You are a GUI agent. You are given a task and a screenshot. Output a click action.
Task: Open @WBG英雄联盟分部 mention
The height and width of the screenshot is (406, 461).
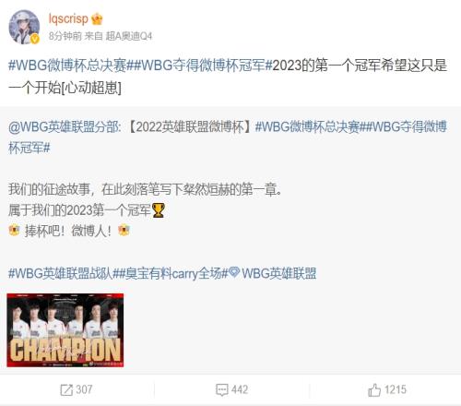tap(65, 126)
